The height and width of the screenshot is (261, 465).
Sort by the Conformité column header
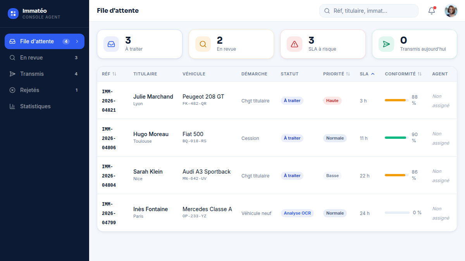[x=403, y=74]
